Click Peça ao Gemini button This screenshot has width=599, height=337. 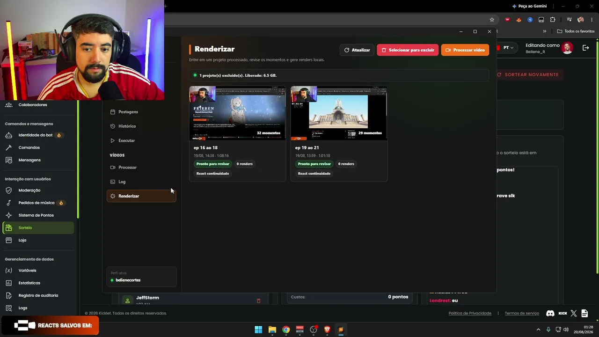tap(529, 6)
